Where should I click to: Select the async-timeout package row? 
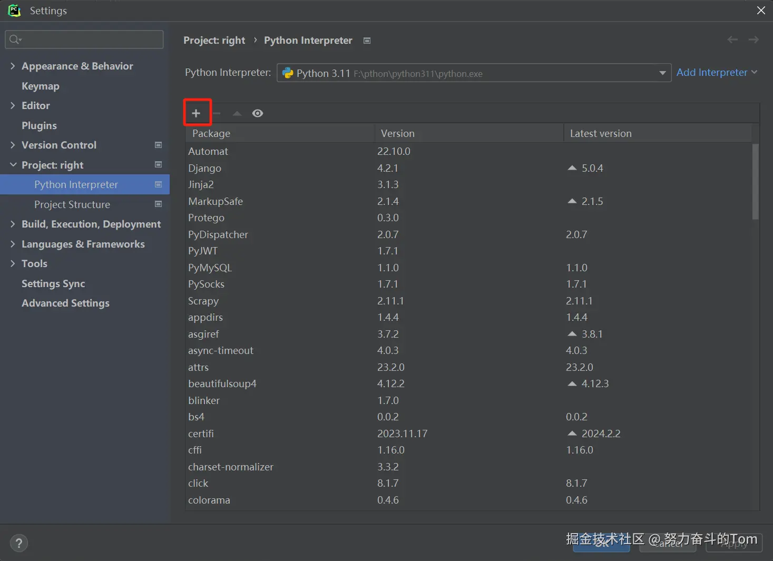point(469,350)
